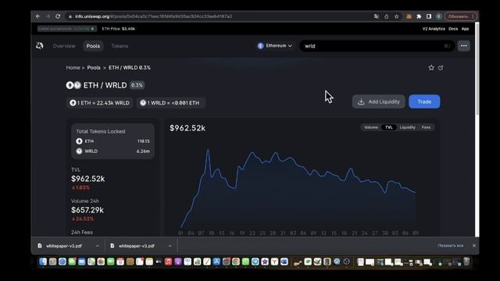Switch the chart to Liquidity
The width and height of the screenshot is (500, 281).
tap(408, 127)
